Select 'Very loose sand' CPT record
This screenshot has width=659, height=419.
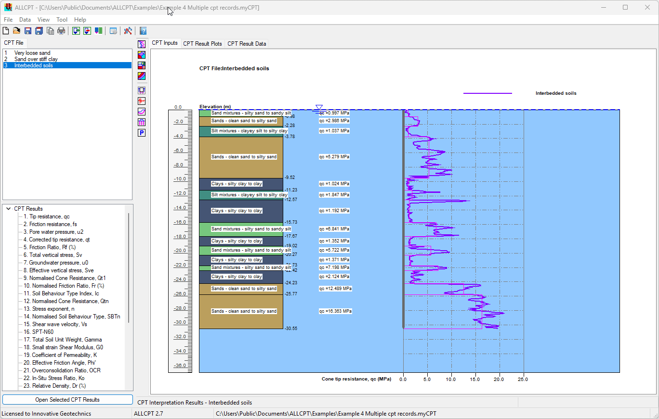pos(67,53)
